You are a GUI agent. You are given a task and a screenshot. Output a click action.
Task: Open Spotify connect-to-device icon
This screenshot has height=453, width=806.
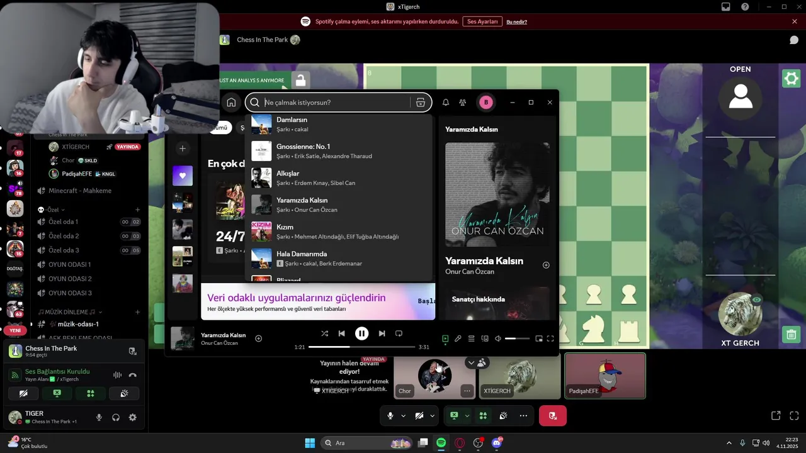(485, 338)
